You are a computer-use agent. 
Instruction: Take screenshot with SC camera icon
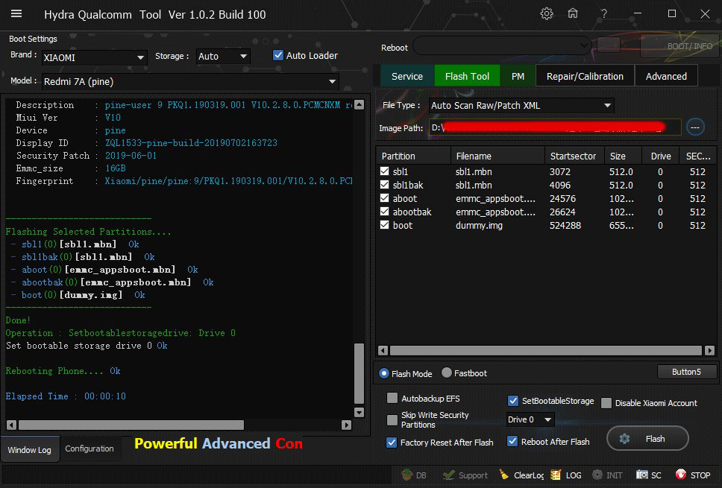(x=649, y=475)
